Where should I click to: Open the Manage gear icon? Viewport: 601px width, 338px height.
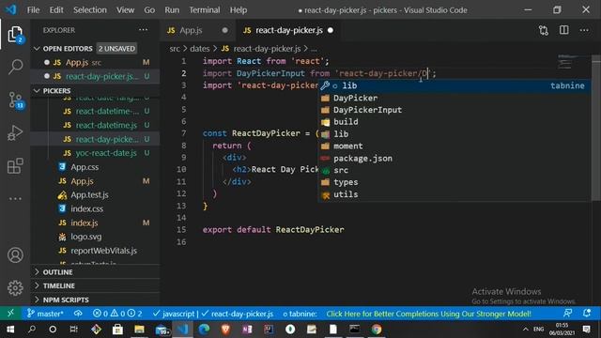pyautogui.click(x=15, y=288)
